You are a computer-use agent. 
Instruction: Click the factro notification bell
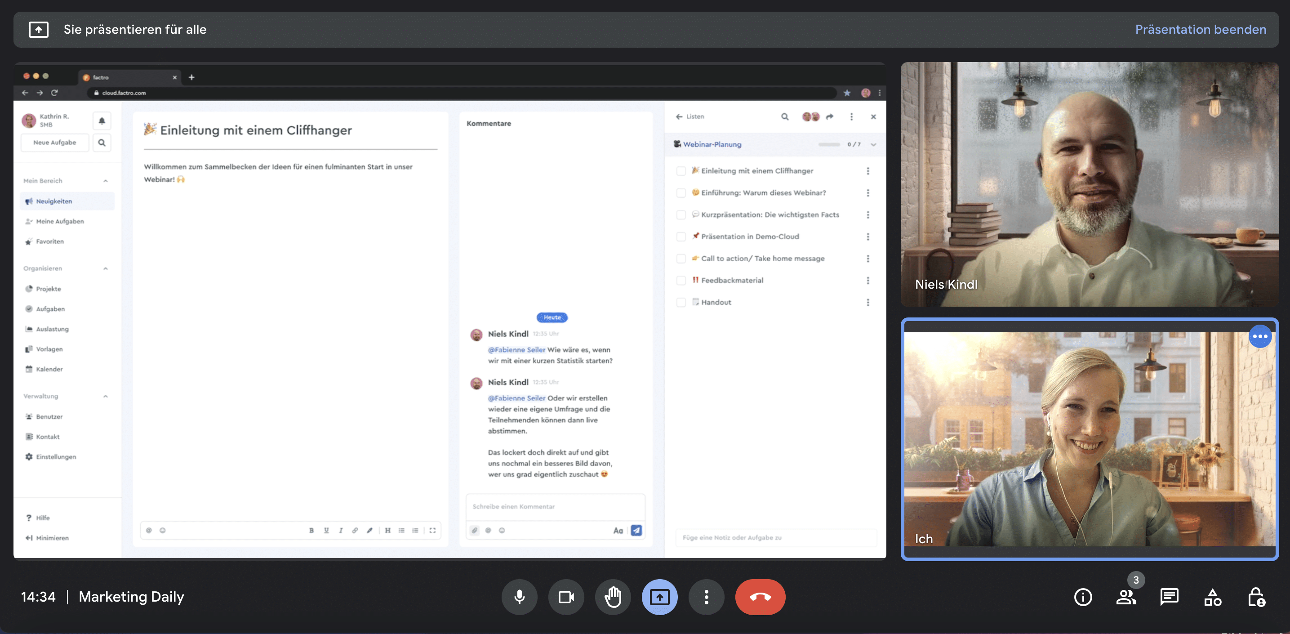pos(102,121)
